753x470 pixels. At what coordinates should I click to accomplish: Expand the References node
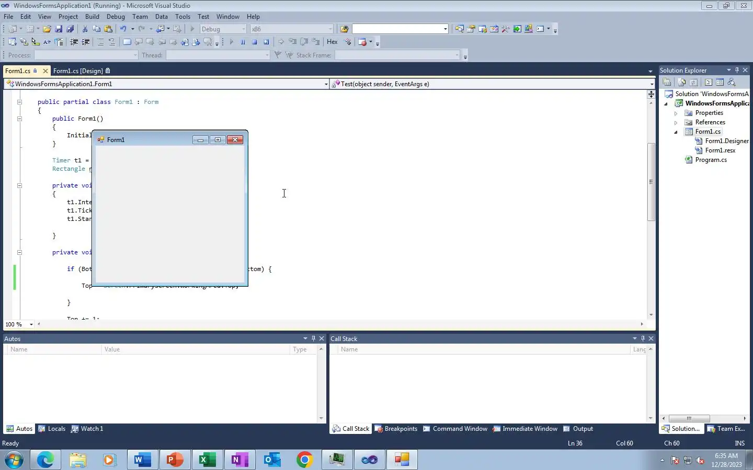tap(676, 123)
